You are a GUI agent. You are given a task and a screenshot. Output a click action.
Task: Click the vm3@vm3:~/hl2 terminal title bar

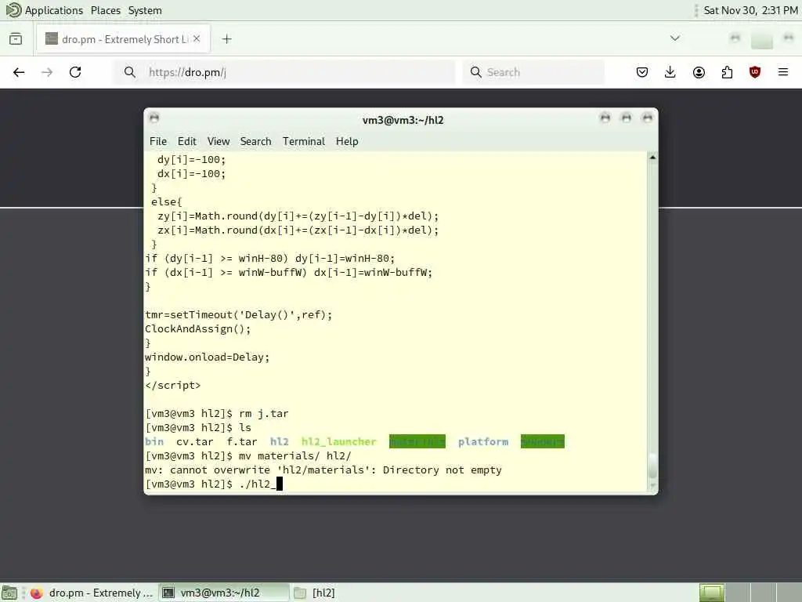click(x=403, y=120)
